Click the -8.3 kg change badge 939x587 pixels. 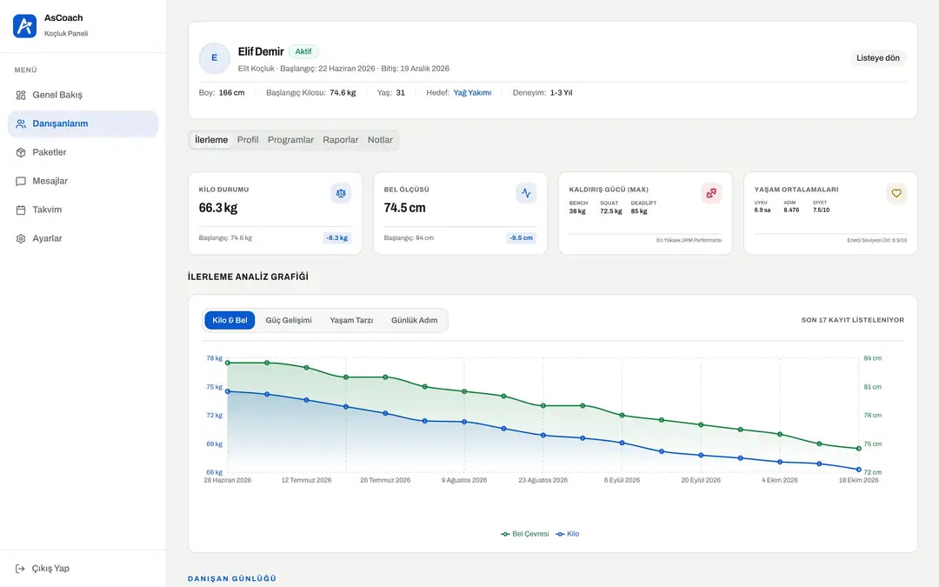[x=337, y=237]
